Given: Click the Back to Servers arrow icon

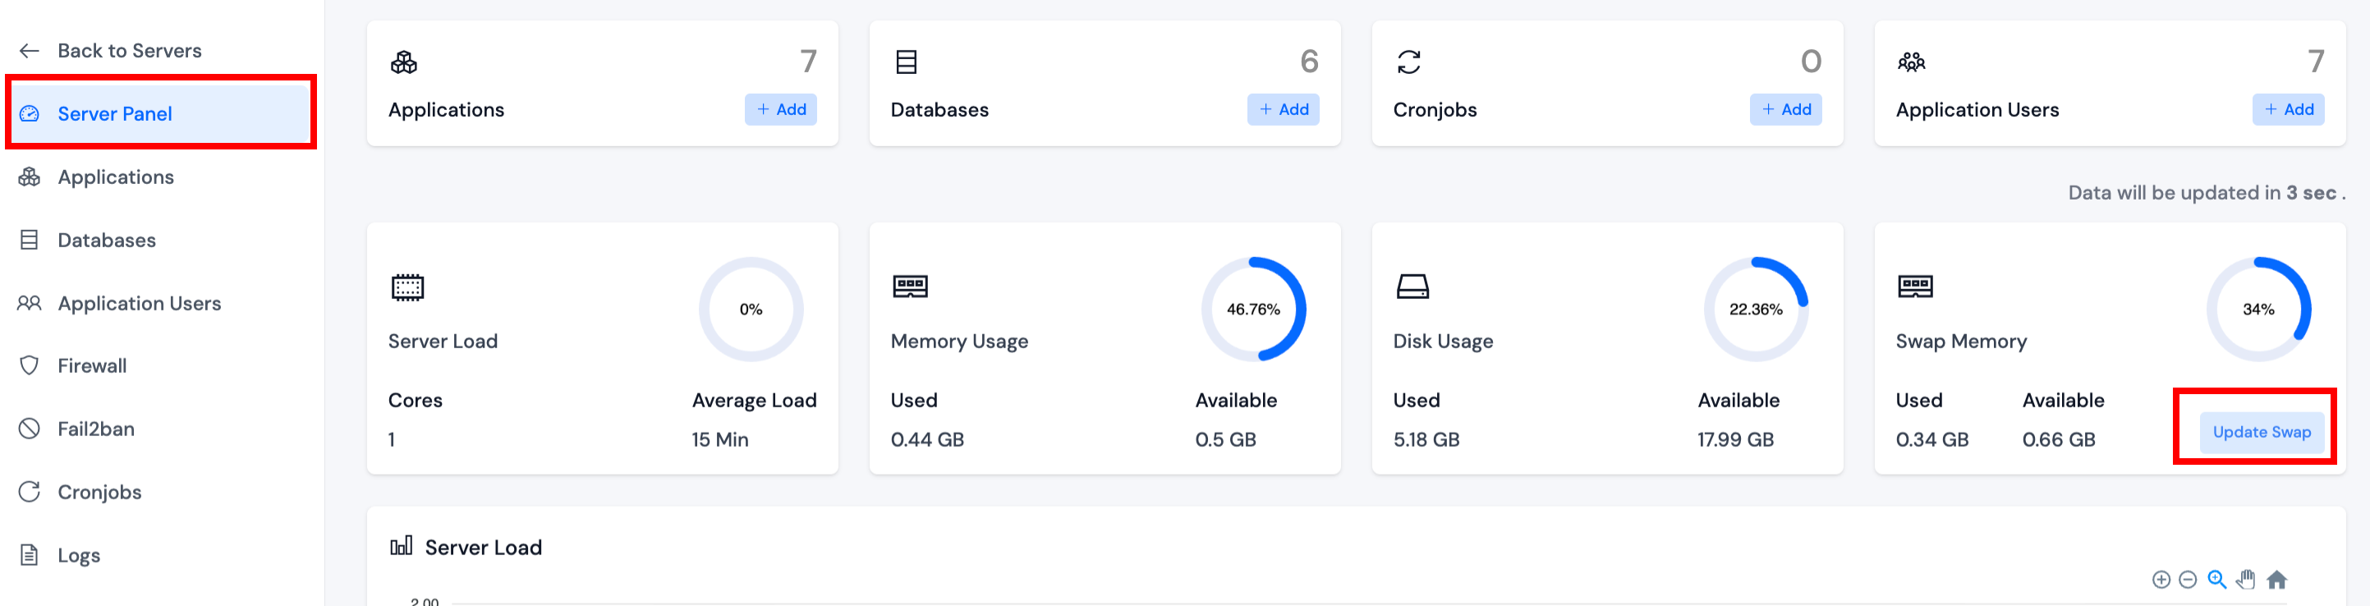Looking at the screenshot, I should click(x=30, y=51).
